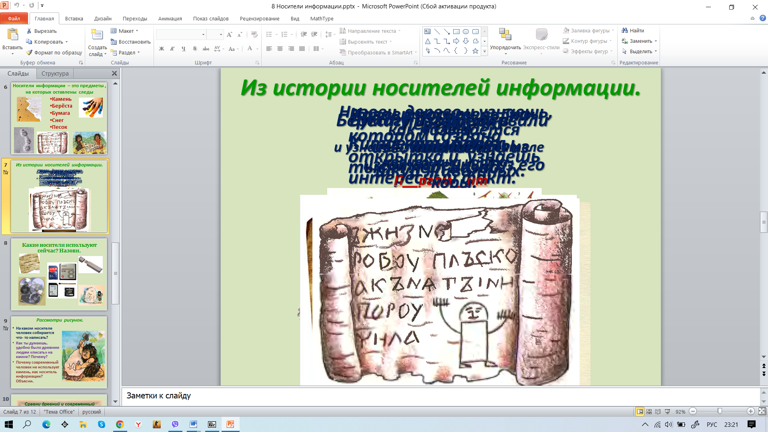
Task: Switch to Structure (Структура) pane tab
Action: tap(55, 74)
